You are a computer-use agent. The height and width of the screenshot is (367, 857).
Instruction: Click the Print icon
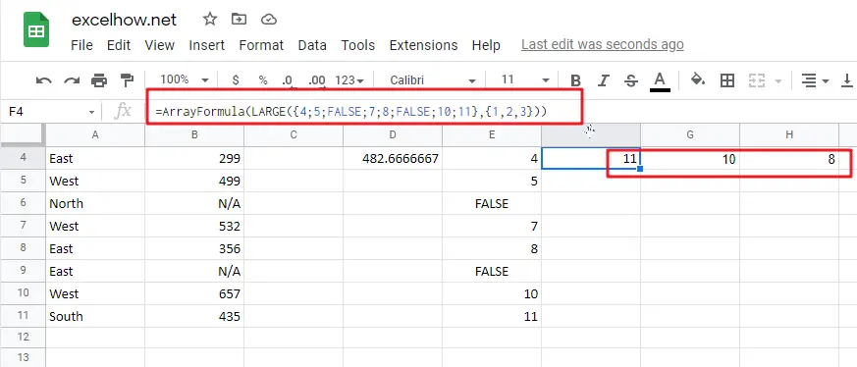[x=99, y=80]
